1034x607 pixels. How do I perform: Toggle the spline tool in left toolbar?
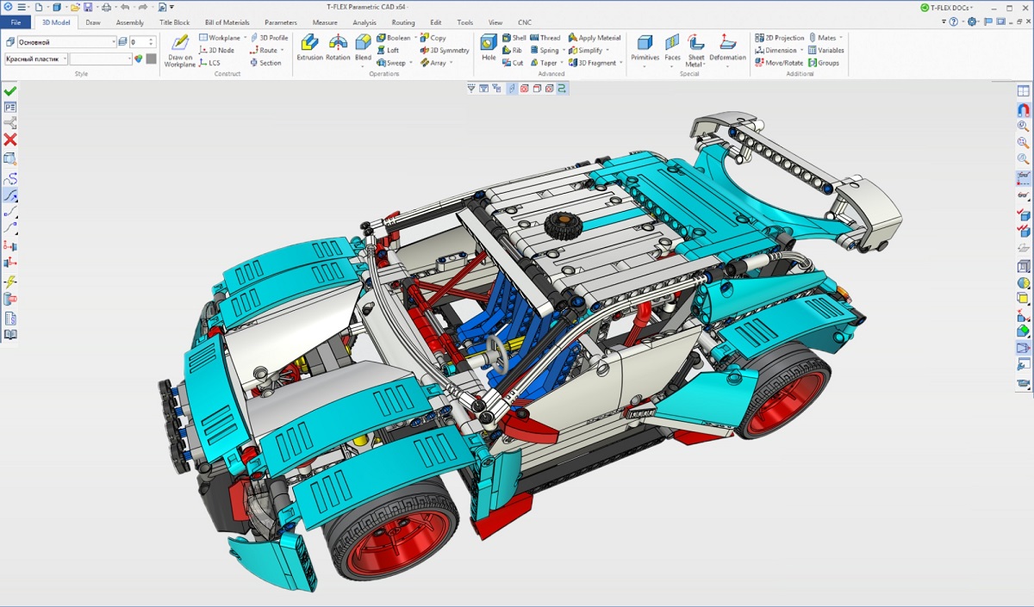click(x=10, y=179)
